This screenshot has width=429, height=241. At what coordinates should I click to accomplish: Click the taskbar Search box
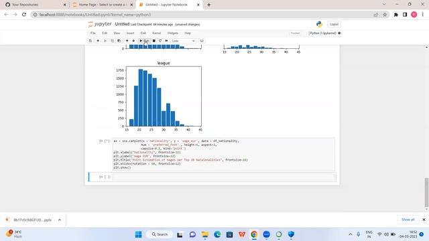tap(160, 234)
